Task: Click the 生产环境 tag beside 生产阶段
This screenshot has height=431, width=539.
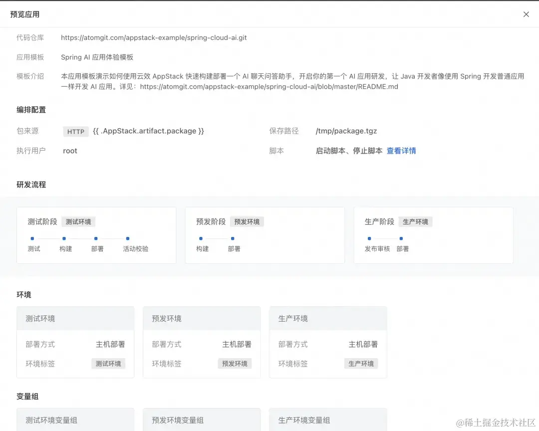Action: (x=416, y=221)
